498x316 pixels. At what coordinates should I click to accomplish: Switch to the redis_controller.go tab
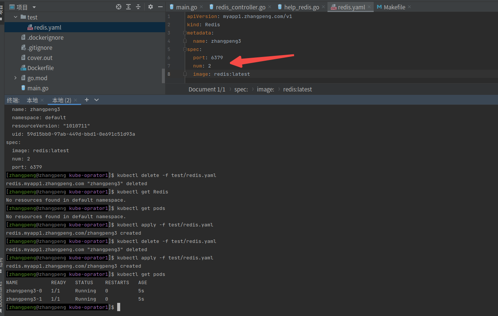[240, 7]
